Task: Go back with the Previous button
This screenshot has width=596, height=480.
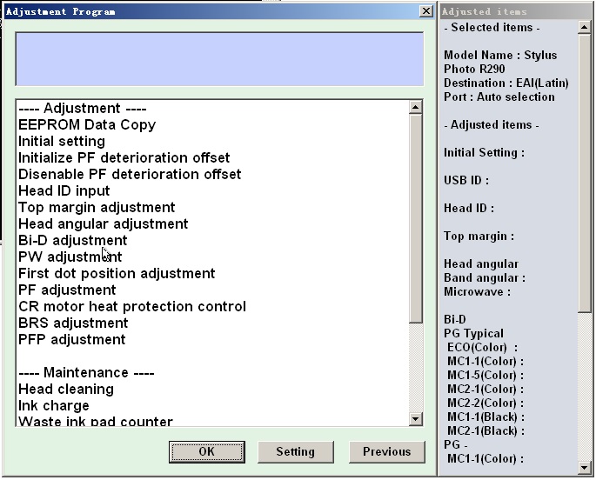Action: (386, 451)
